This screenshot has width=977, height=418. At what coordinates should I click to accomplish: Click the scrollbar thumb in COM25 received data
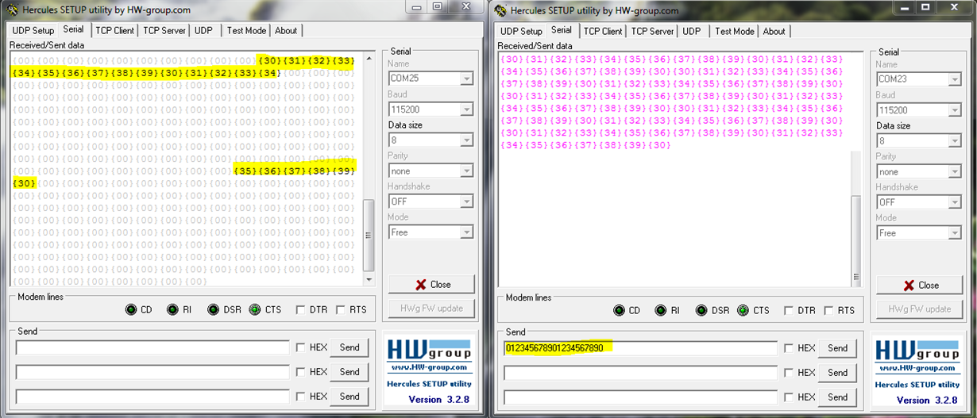click(x=369, y=235)
